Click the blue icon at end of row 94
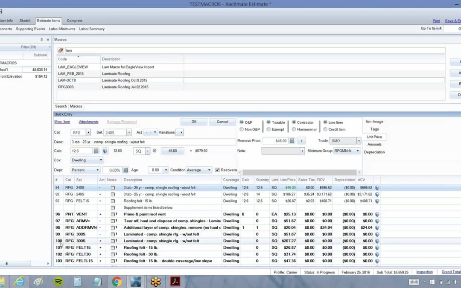Screen dimensions: 461x288 pyautogui.click(x=377, y=187)
